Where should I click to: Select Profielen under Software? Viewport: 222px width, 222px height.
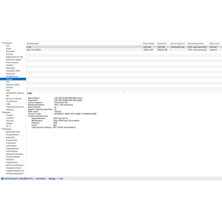[x=10, y=160]
